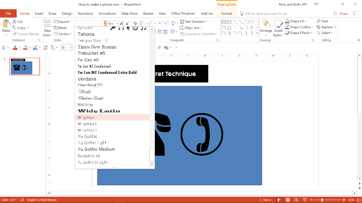Increase font size with the large A
The height and width of the screenshot is (203, 362).
(x=122, y=23)
